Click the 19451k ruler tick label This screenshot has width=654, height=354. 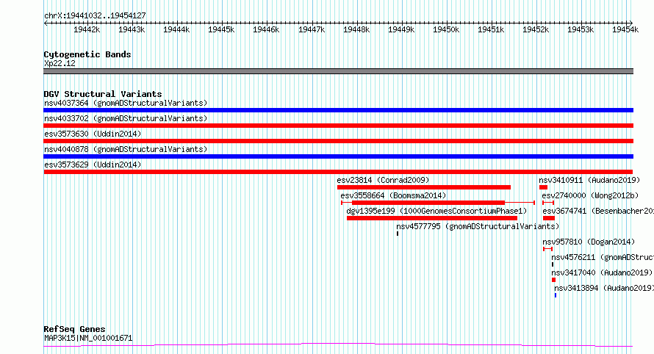click(x=491, y=29)
